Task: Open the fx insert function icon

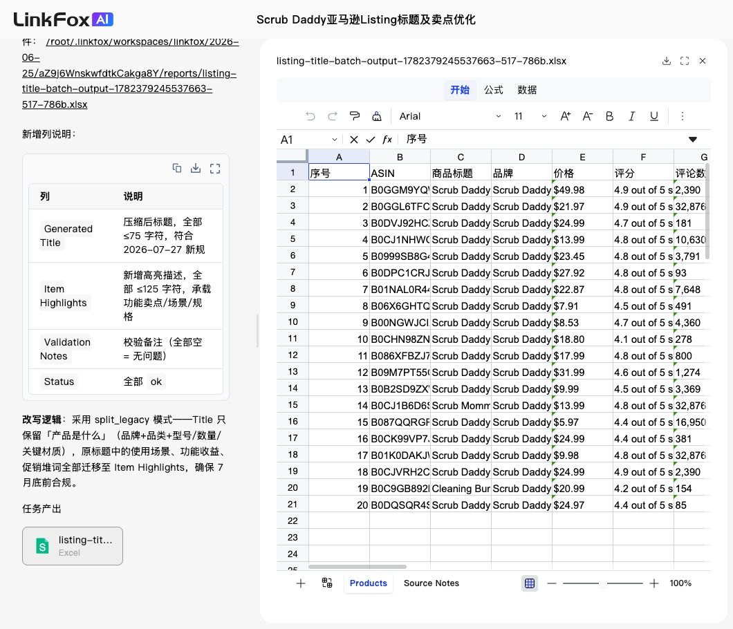Action: tap(387, 139)
